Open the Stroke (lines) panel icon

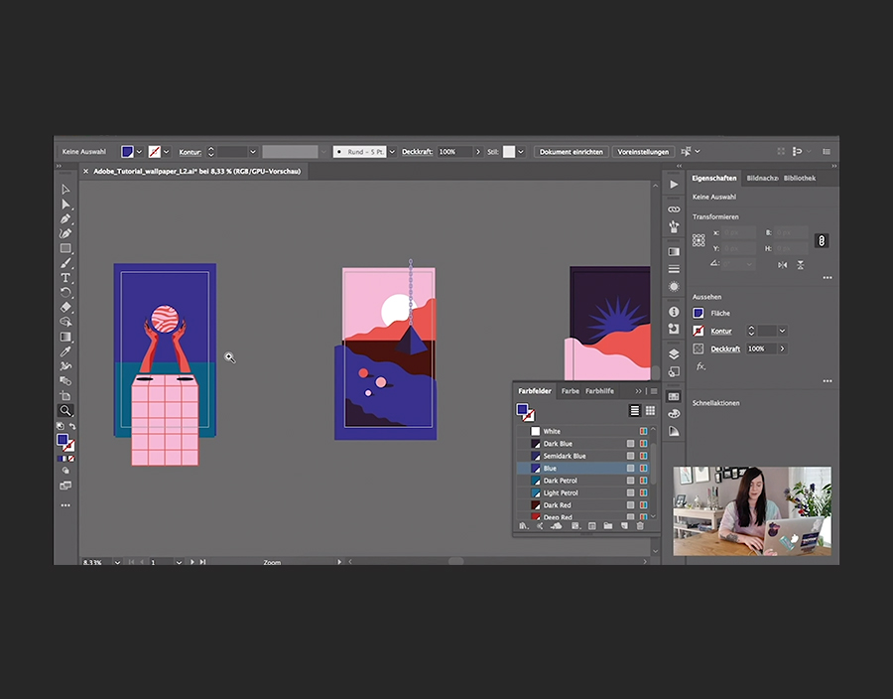click(x=674, y=269)
